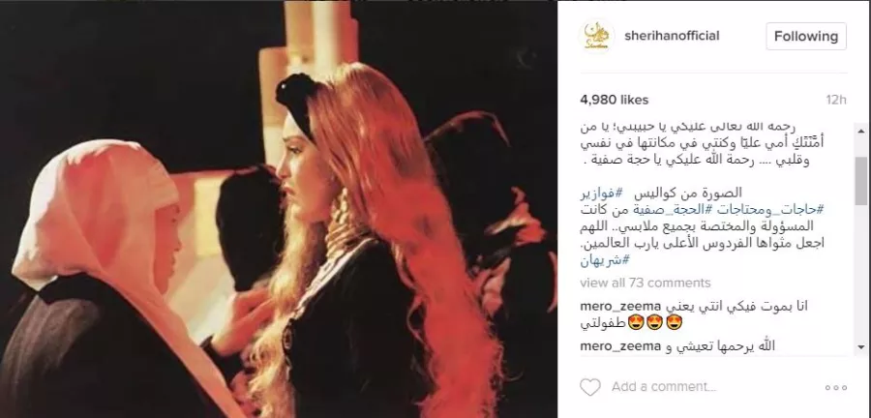Screen dimensions: 871x418
Task: Open the #حاجات_ومحتاجات hashtag
Action: point(769,210)
